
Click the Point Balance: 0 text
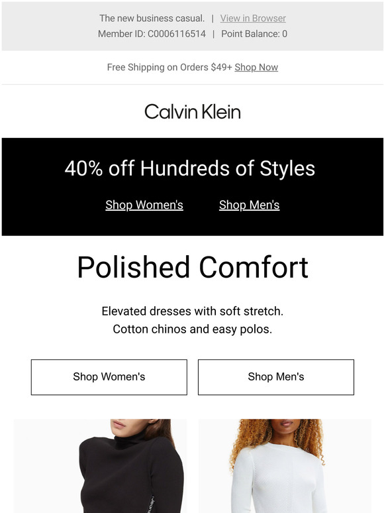pos(254,34)
